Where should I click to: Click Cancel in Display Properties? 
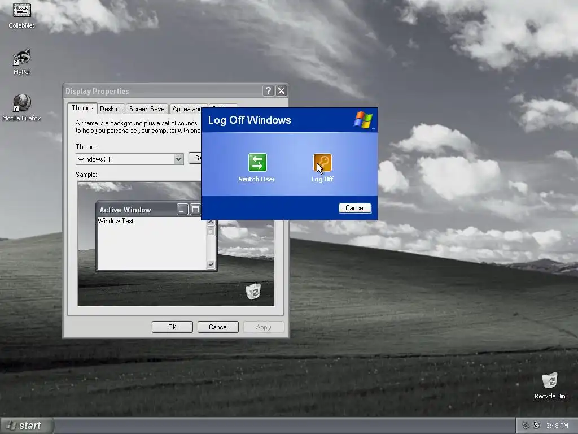218,327
